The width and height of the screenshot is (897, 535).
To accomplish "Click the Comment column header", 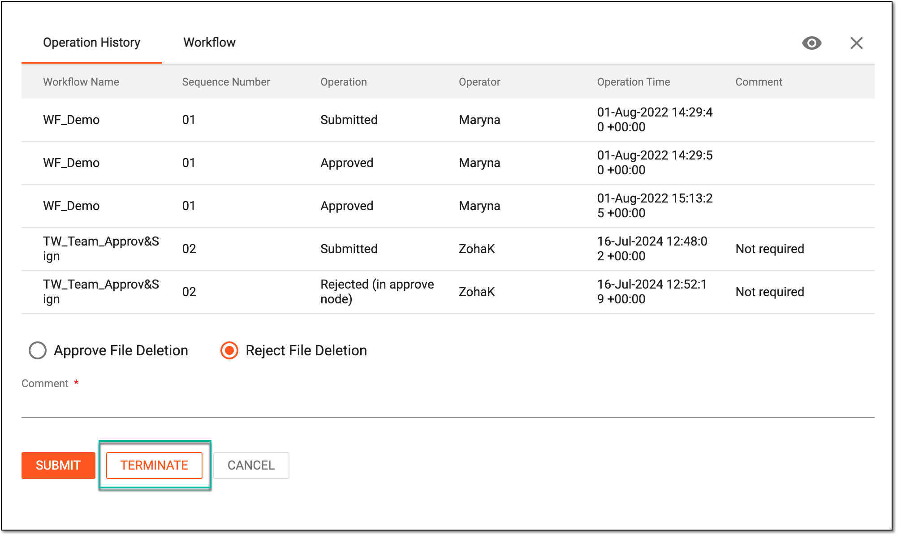I will [759, 82].
